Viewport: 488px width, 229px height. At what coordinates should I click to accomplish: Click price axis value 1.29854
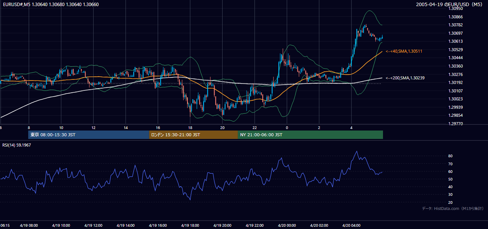[x=456, y=115]
